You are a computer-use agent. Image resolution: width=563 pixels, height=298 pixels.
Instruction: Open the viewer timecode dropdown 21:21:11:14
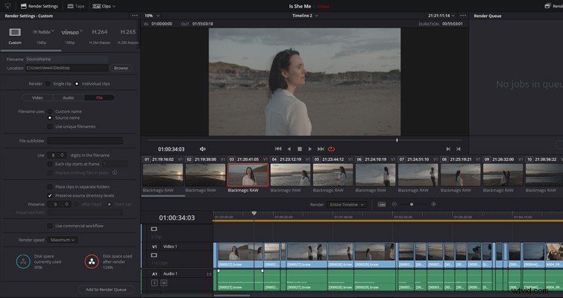(x=441, y=16)
